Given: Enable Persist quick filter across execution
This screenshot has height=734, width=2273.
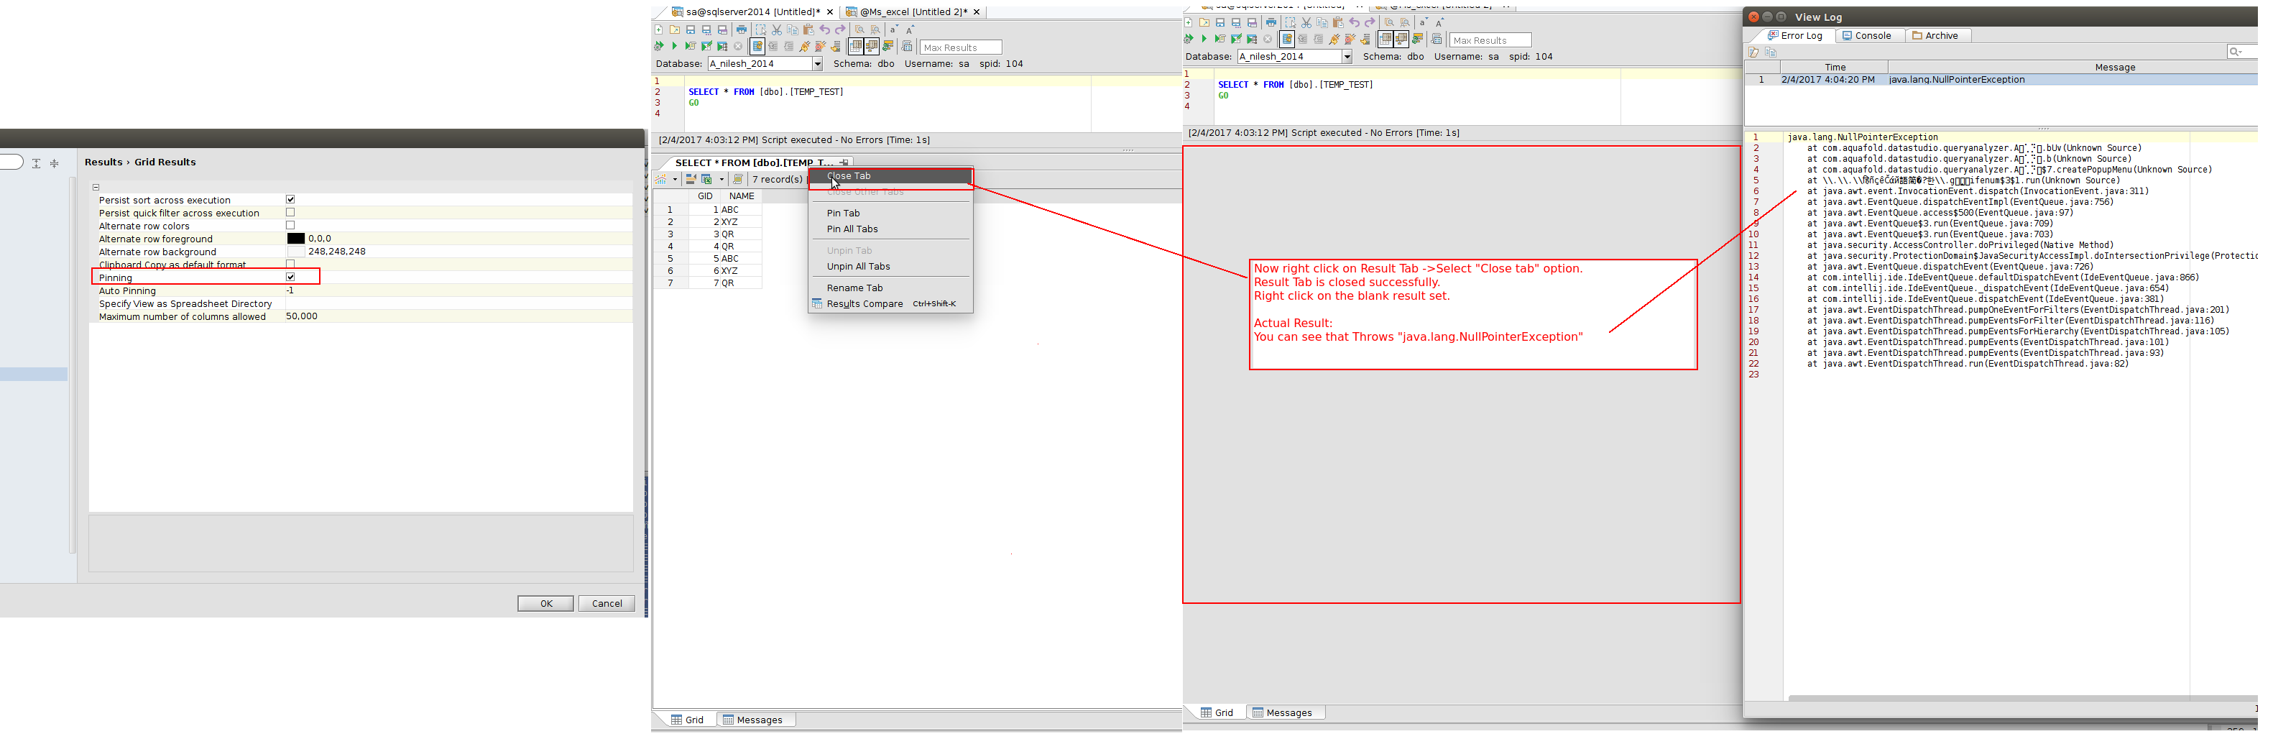Looking at the screenshot, I should coord(290,213).
